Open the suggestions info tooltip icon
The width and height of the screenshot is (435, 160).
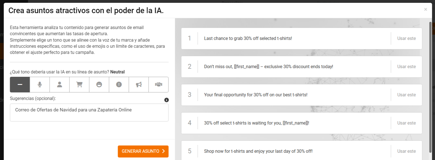[166, 100]
